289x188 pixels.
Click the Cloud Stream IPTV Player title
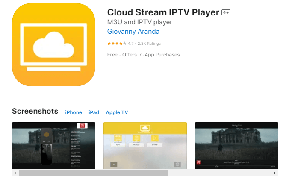[163, 12]
